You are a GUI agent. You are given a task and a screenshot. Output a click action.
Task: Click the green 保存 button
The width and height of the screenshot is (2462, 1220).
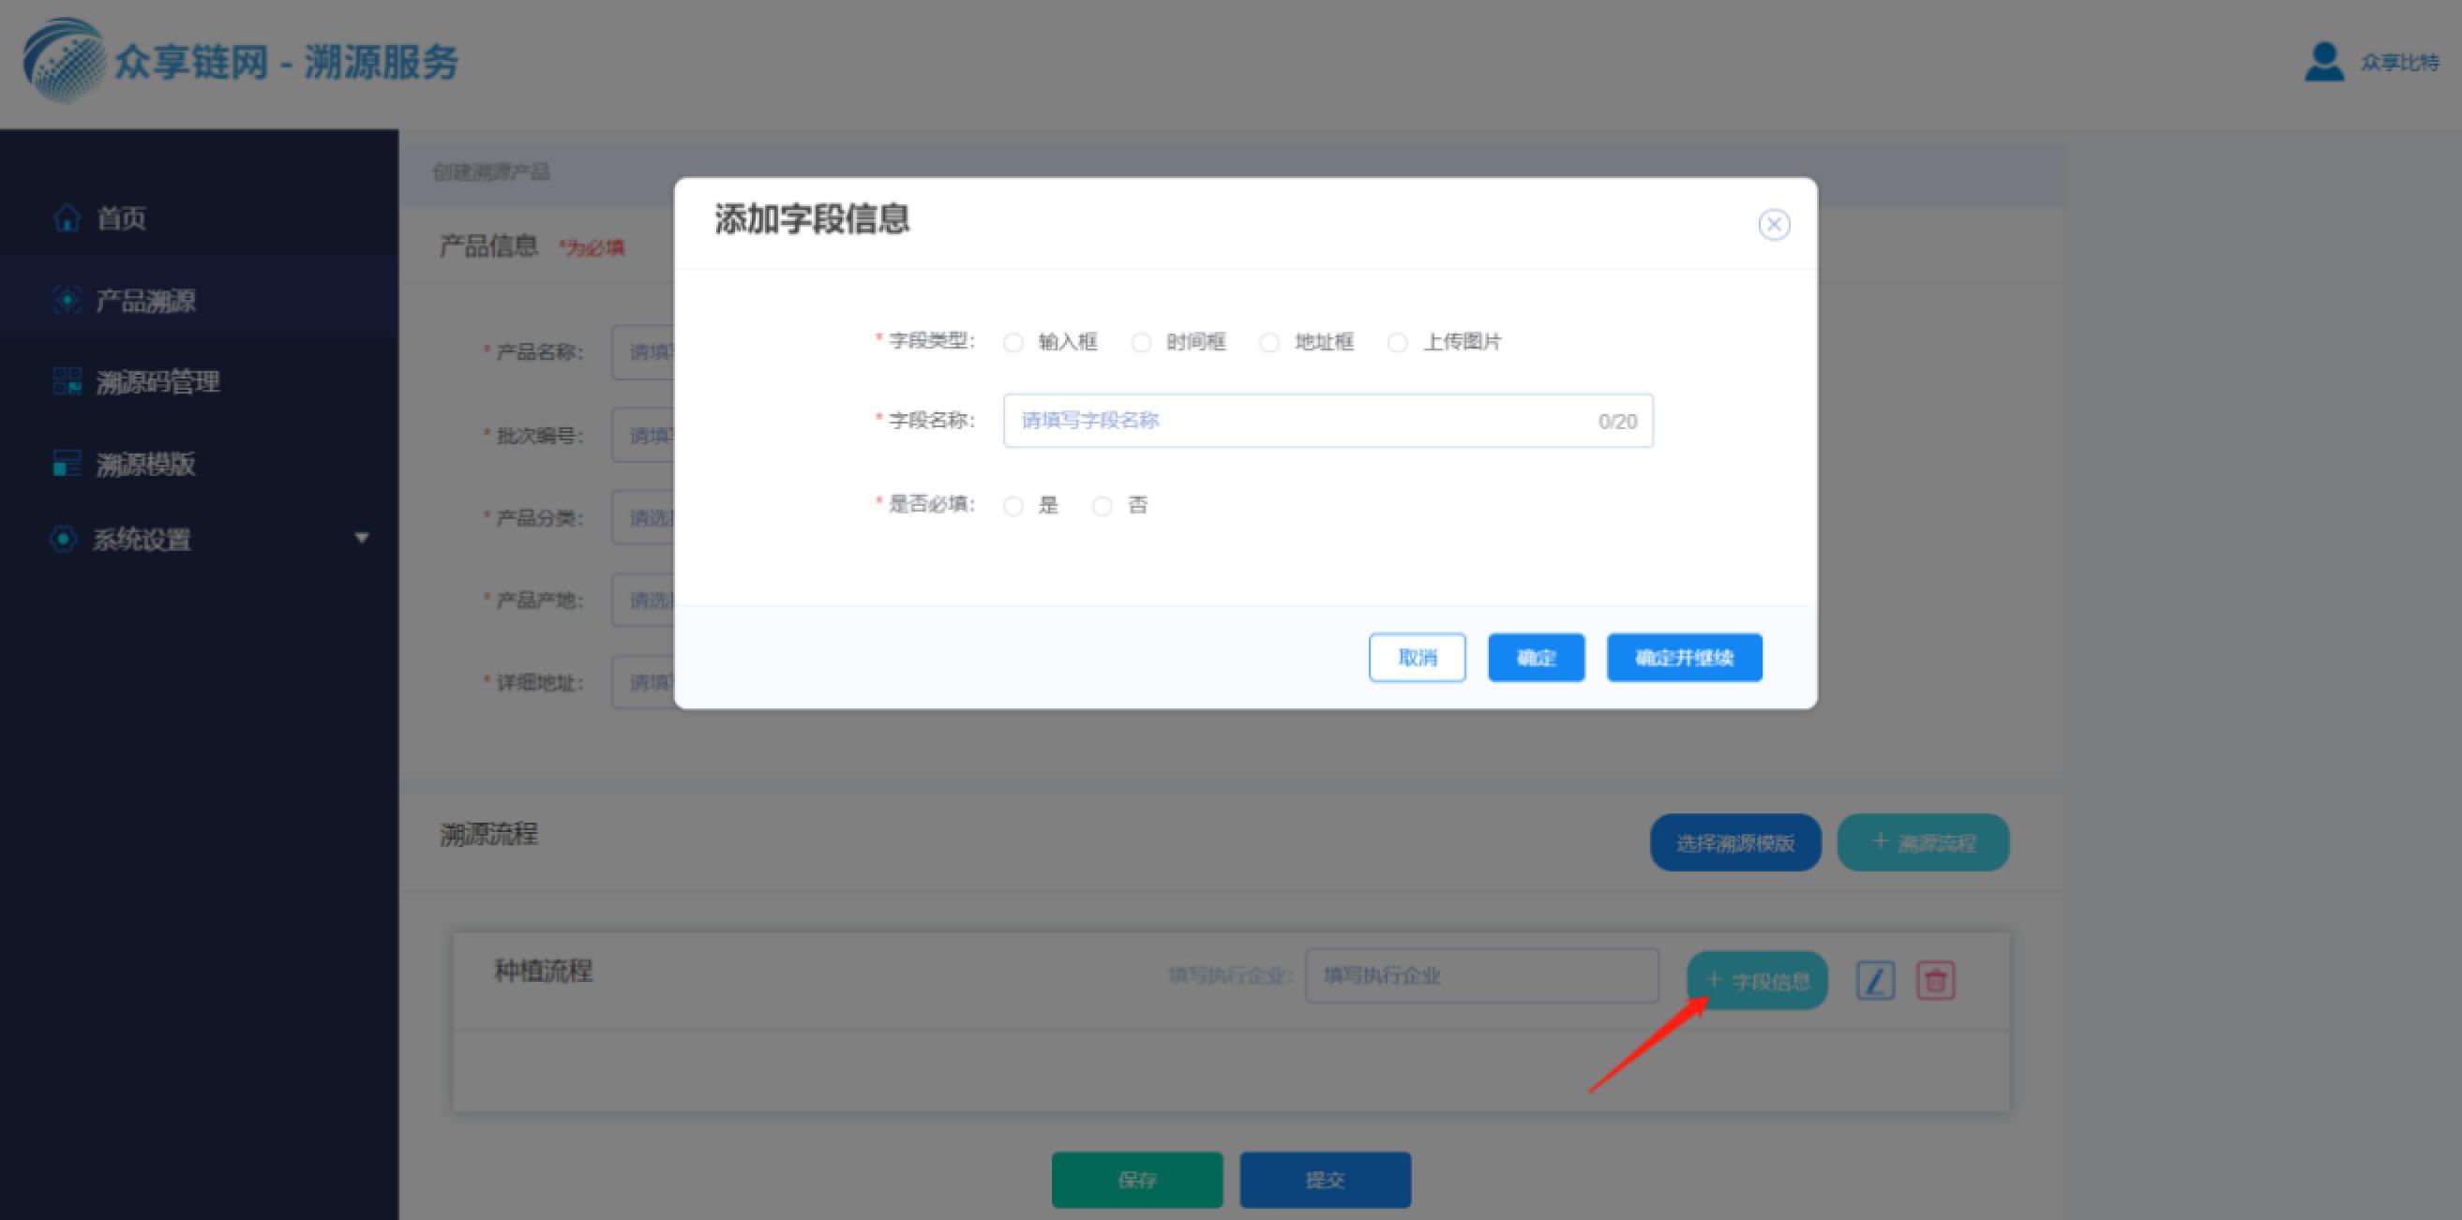[x=1136, y=1180]
